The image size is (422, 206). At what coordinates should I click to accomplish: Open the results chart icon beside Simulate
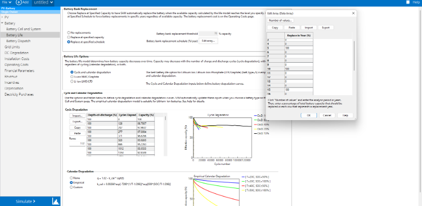click(x=56, y=201)
